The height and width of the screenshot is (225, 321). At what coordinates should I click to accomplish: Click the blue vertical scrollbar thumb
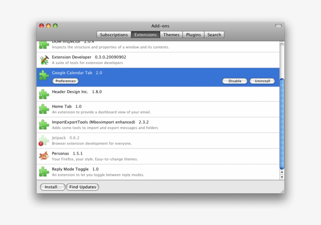point(282,124)
